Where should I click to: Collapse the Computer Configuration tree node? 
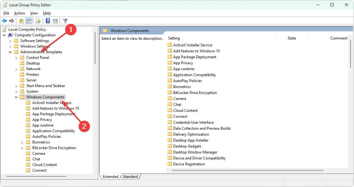coord(4,35)
